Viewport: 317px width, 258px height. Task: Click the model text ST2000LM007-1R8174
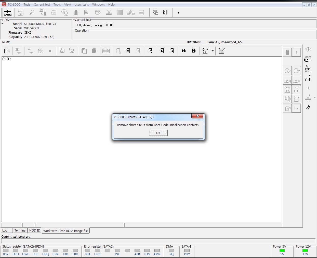(x=40, y=24)
